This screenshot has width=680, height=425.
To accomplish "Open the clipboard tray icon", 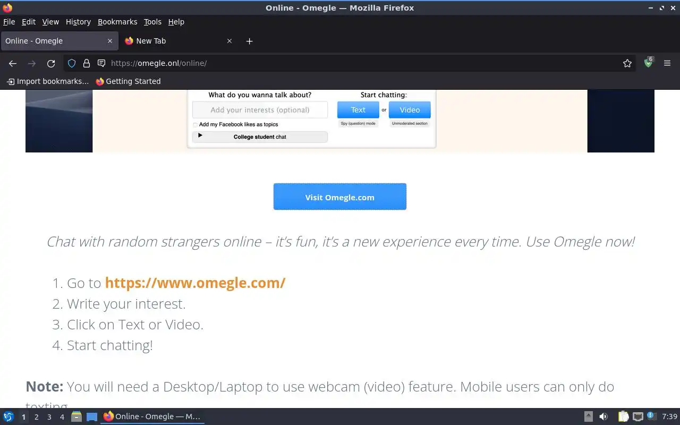I will (x=623, y=416).
